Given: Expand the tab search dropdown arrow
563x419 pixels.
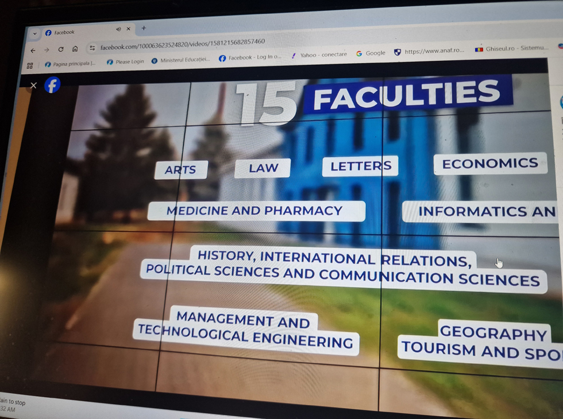Looking at the screenshot, I should click(34, 34).
